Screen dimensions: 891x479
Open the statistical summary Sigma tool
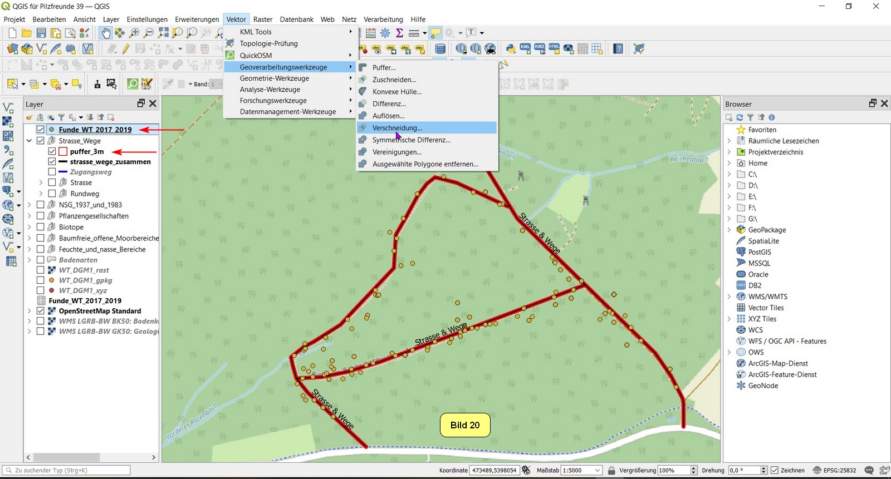[x=399, y=33]
